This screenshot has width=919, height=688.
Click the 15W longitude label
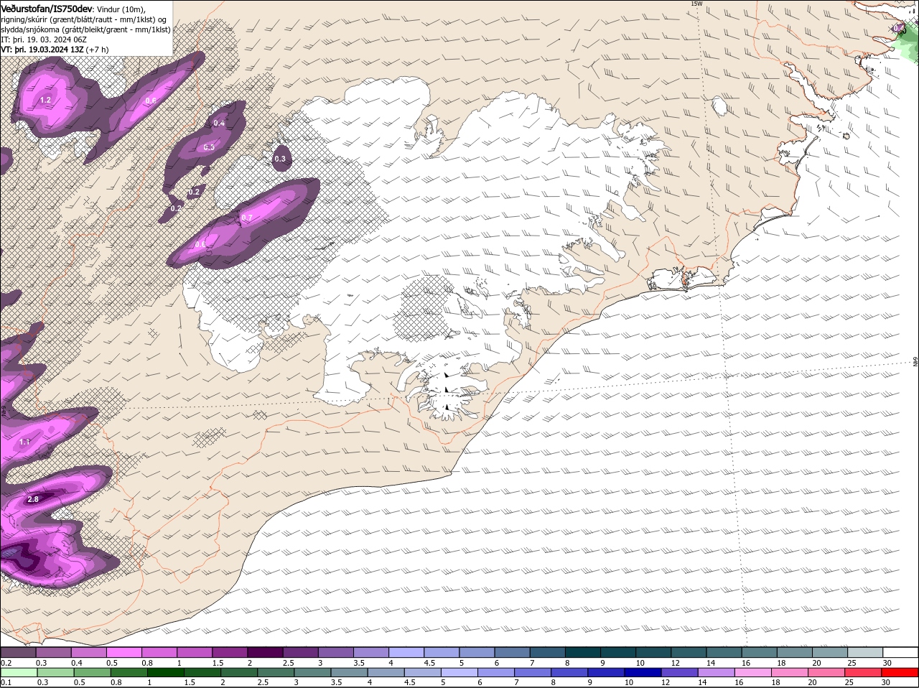click(x=696, y=4)
